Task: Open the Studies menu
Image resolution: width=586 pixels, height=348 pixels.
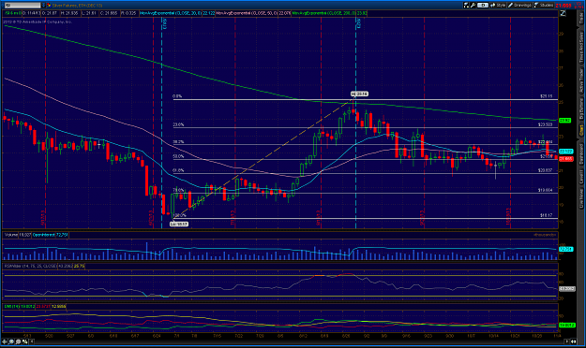Action: (x=544, y=6)
